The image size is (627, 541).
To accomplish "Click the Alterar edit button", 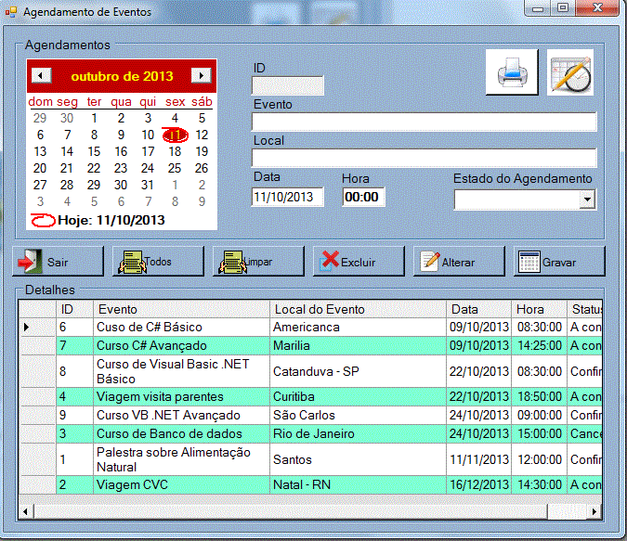I will click(458, 262).
